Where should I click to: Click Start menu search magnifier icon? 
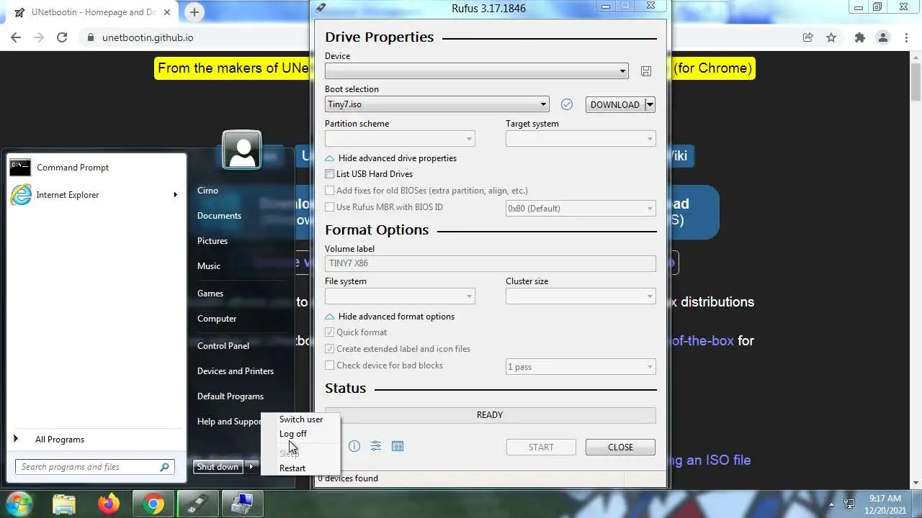tap(164, 467)
